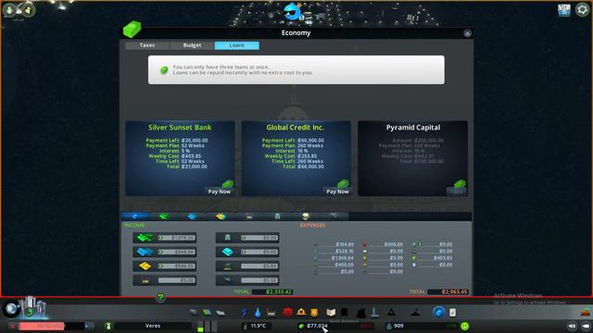Image resolution: width=593 pixels, height=333 pixels.
Task: Open the Electricity build menu
Action: 244,313
